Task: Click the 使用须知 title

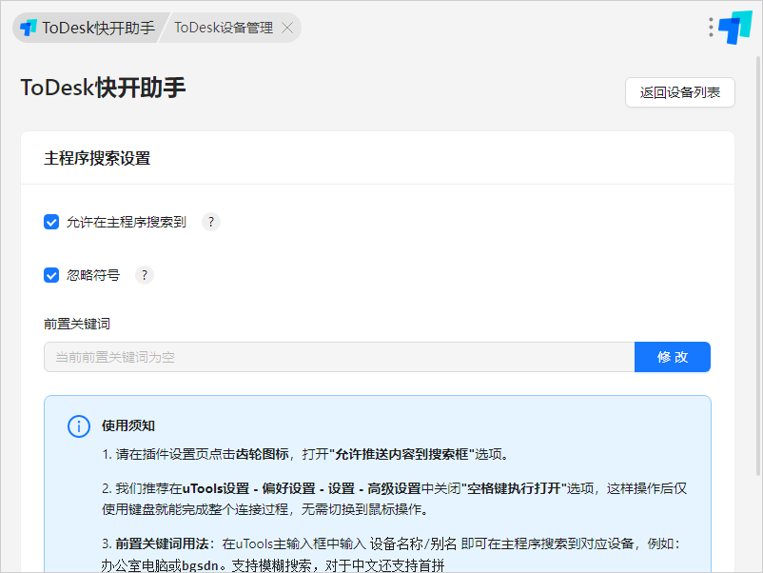Action: (x=128, y=426)
